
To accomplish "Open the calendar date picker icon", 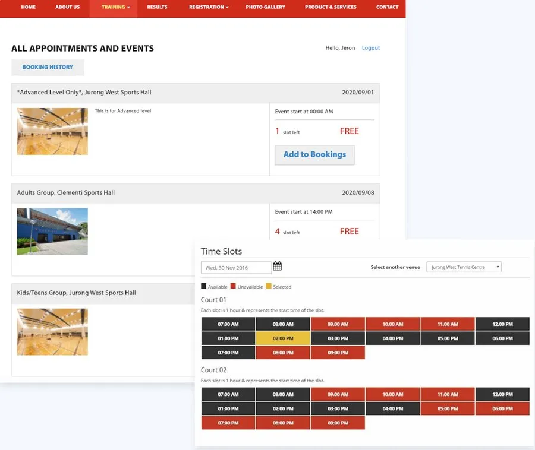I will click(x=278, y=266).
